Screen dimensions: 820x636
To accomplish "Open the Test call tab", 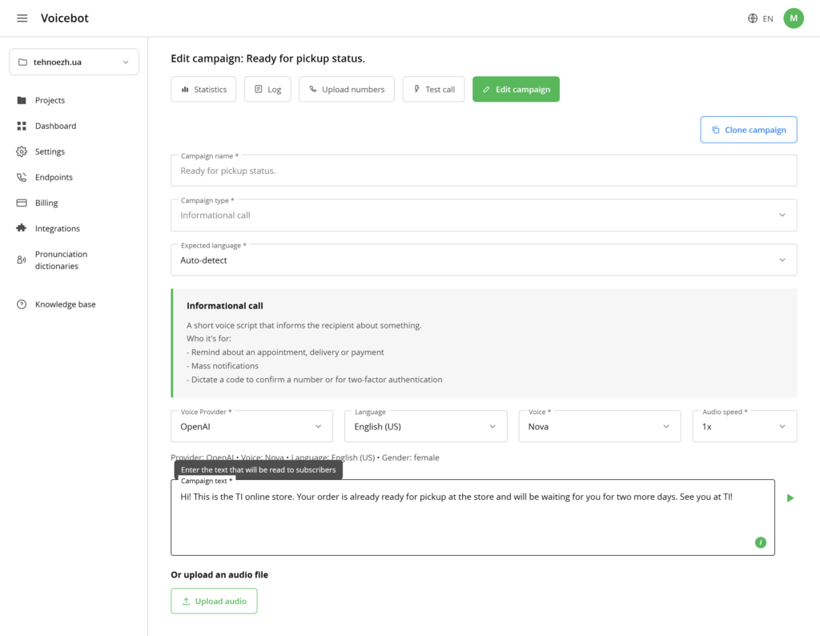I will tap(433, 90).
